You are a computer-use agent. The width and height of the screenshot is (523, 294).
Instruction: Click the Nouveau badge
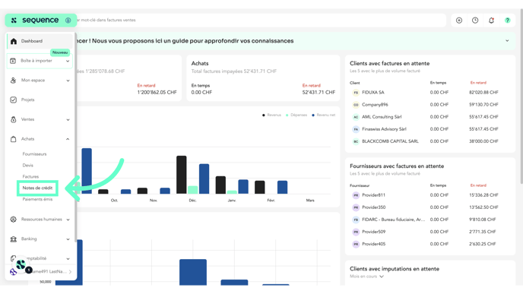coord(60,52)
